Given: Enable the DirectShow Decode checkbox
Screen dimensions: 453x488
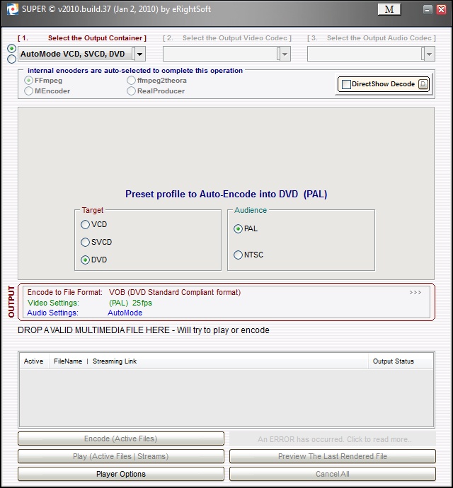Looking at the screenshot, I should (x=346, y=84).
